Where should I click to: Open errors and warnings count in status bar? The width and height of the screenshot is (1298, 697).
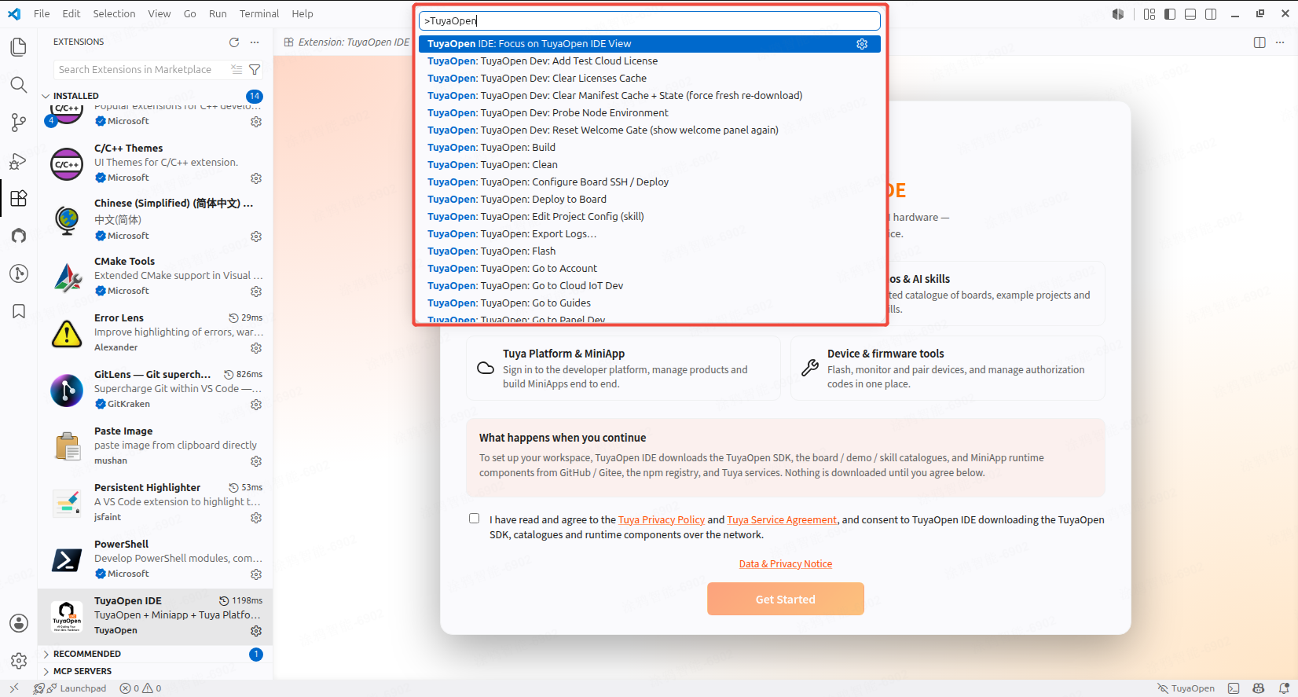(141, 688)
